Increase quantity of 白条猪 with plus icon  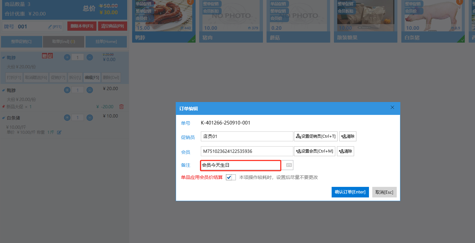click(67, 118)
